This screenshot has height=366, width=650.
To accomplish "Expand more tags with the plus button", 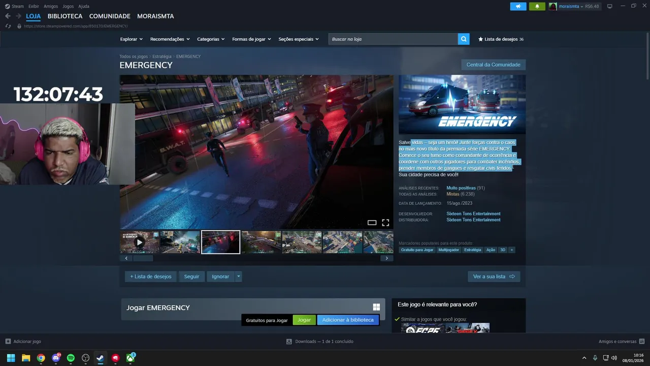I will click(511, 250).
